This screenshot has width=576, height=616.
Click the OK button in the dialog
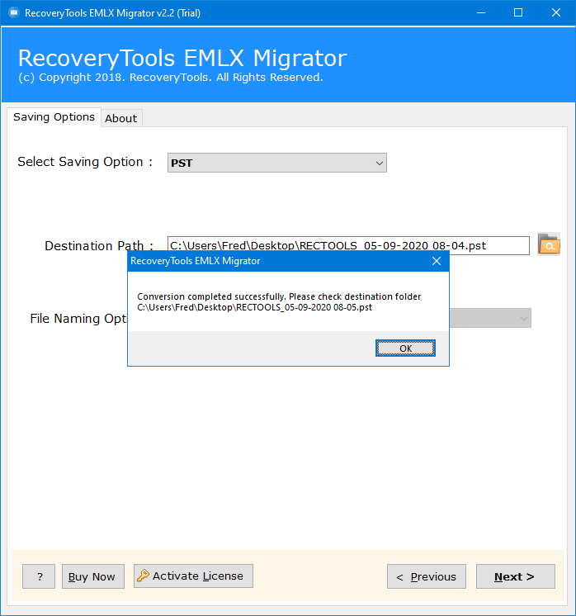pos(405,348)
